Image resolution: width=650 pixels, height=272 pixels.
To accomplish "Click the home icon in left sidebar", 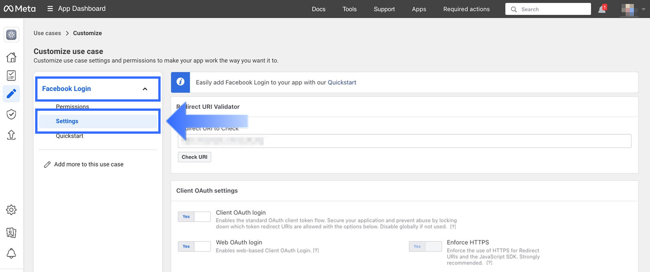I will click(11, 57).
